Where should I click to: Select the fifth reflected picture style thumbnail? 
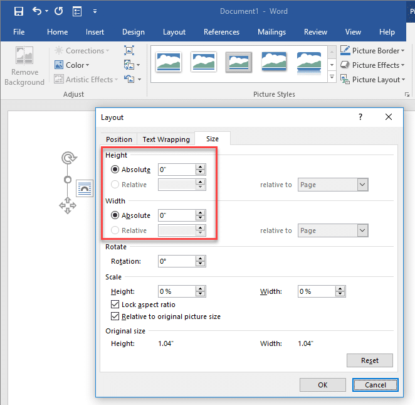coord(309,63)
